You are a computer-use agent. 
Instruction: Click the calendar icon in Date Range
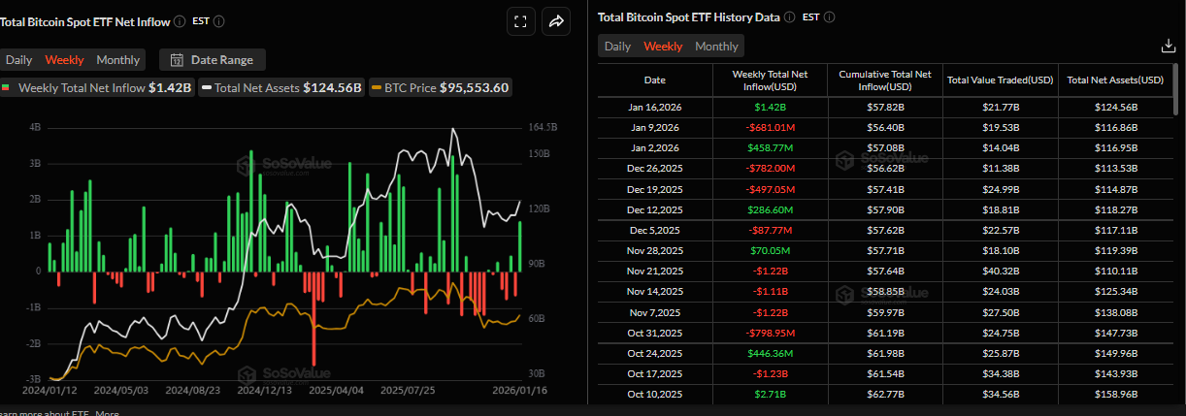click(177, 60)
